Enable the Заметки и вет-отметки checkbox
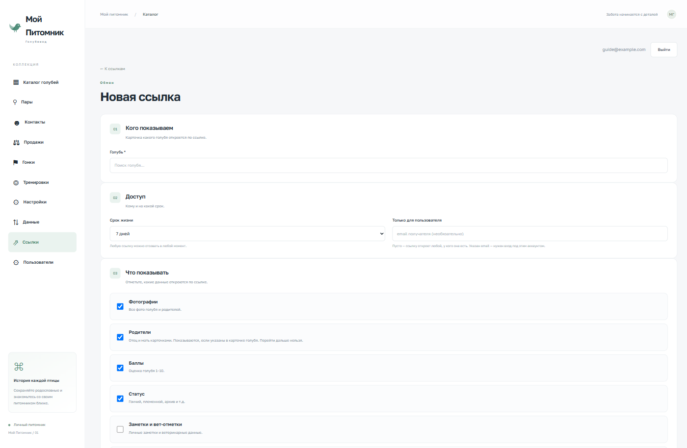The height and width of the screenshot is (448, 687). pyautogui.click(x=120, y=429)
